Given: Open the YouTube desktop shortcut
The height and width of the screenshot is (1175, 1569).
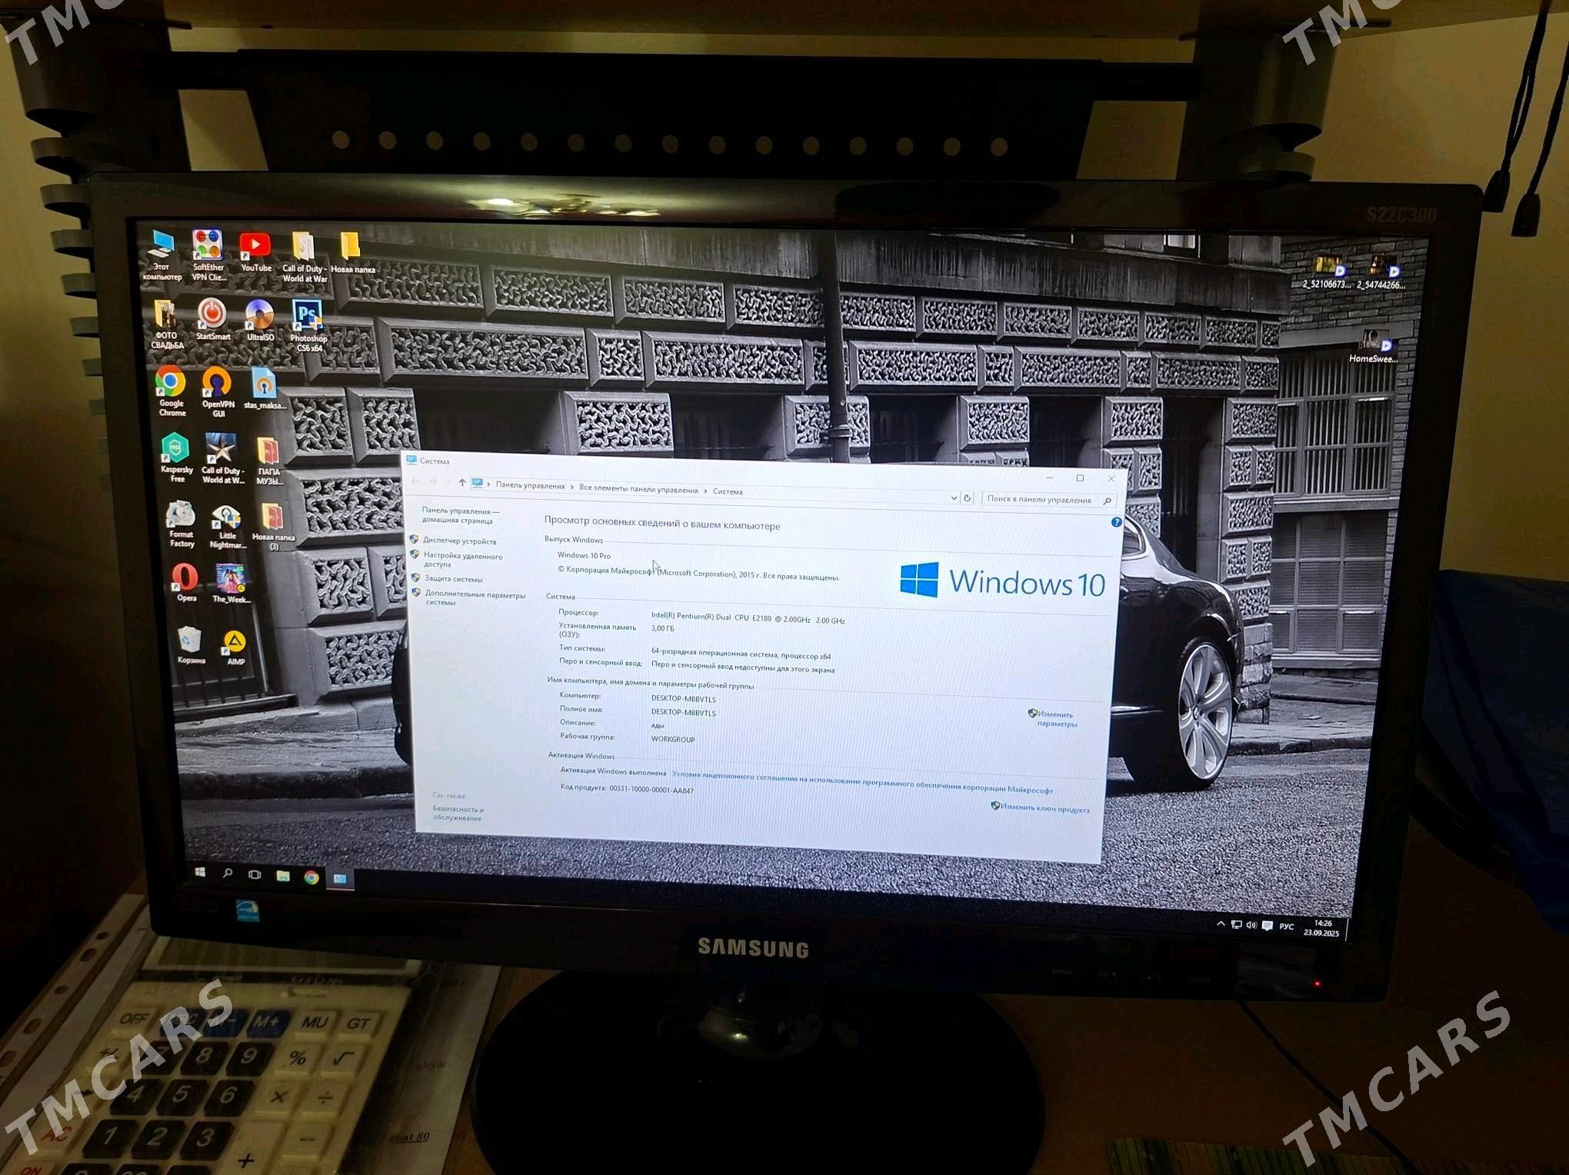Looking at the screenshot, I should [x=255, y=253].
